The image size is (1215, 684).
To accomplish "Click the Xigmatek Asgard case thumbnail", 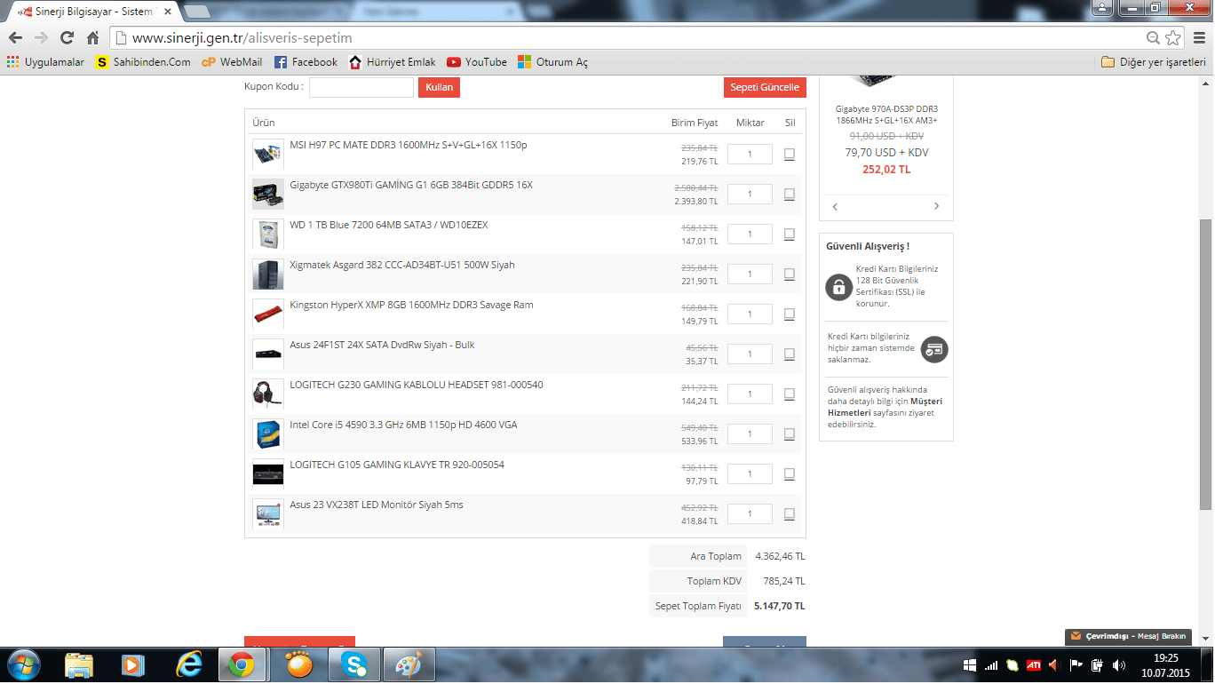I will click(x=268, y=274).
